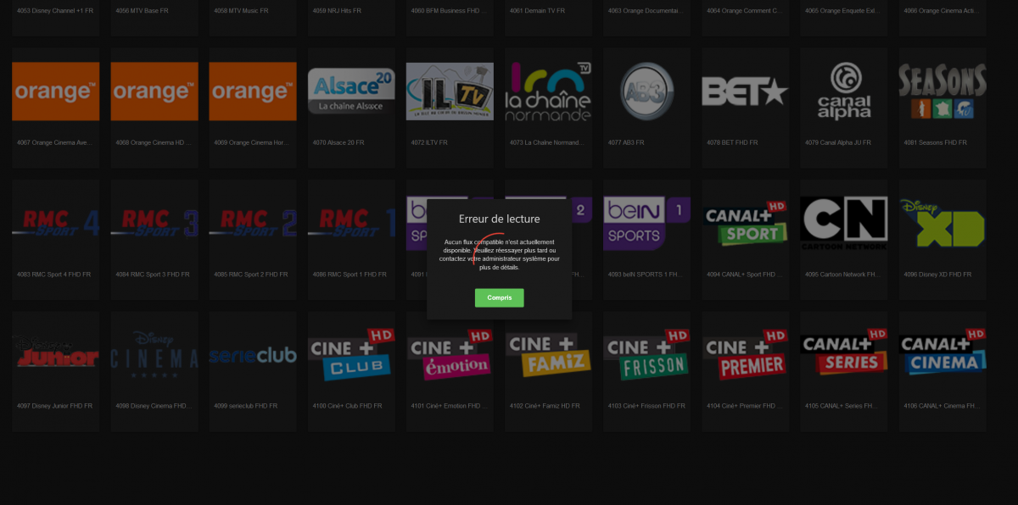
Task: Open the Ciné+ Premier HD logo
Action: (745, 355)
